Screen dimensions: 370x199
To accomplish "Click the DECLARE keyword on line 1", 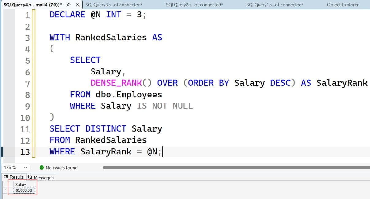I will (x=67, y=15).
